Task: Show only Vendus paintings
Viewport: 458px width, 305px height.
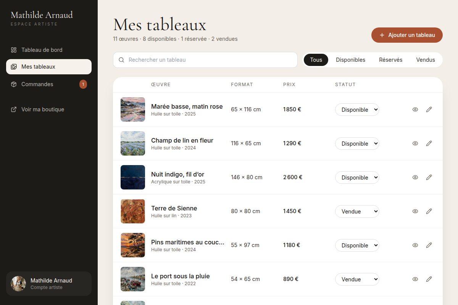Action: pyautogui.click(x=426, y=60)
